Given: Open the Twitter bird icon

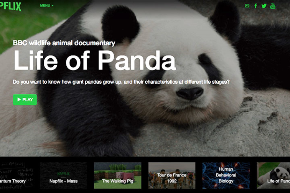Looking at the screenshot, I should [264, 6].
